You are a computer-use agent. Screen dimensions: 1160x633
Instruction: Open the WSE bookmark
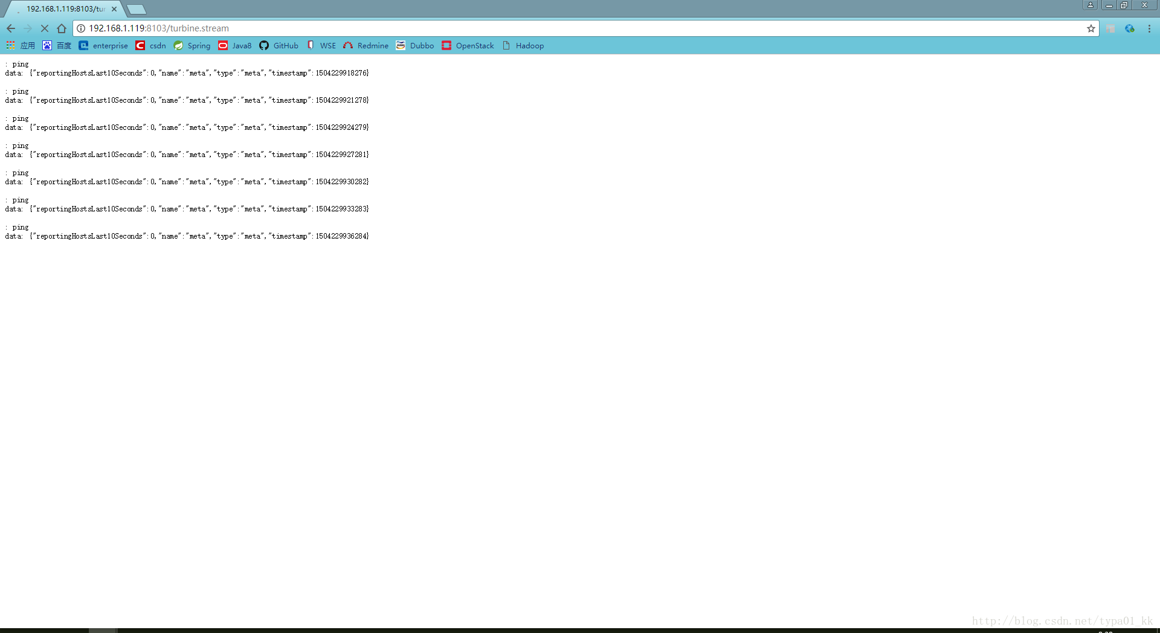click(x=321, y=45)
